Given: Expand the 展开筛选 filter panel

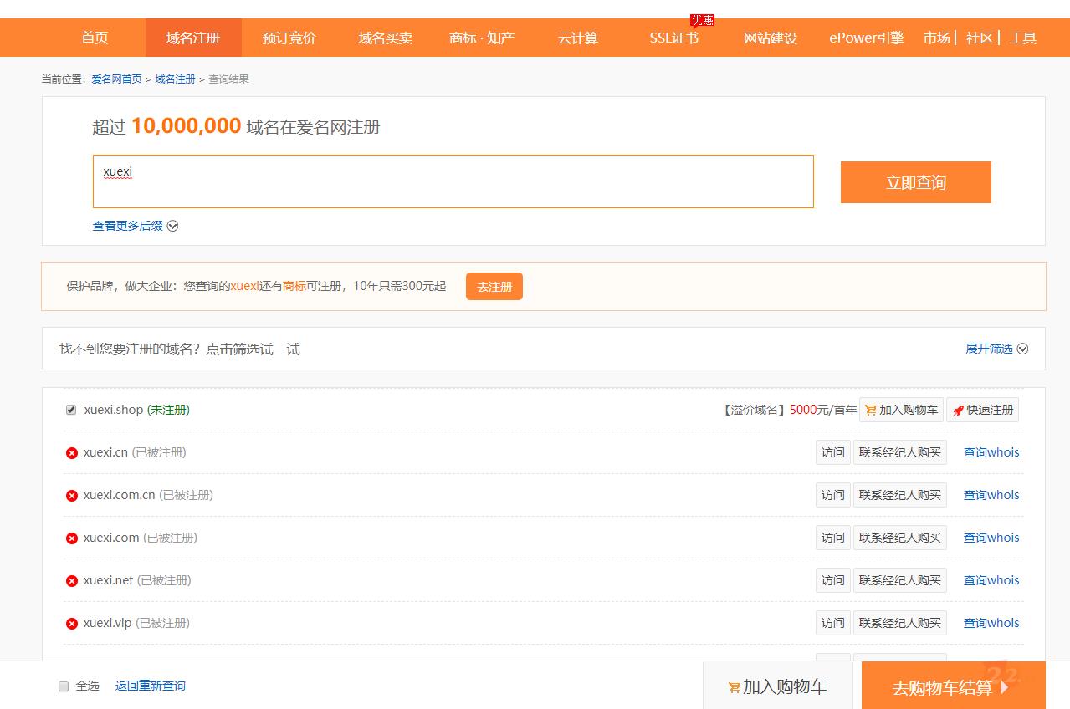Looking at the screenshot, I should (x=996, y=349).
